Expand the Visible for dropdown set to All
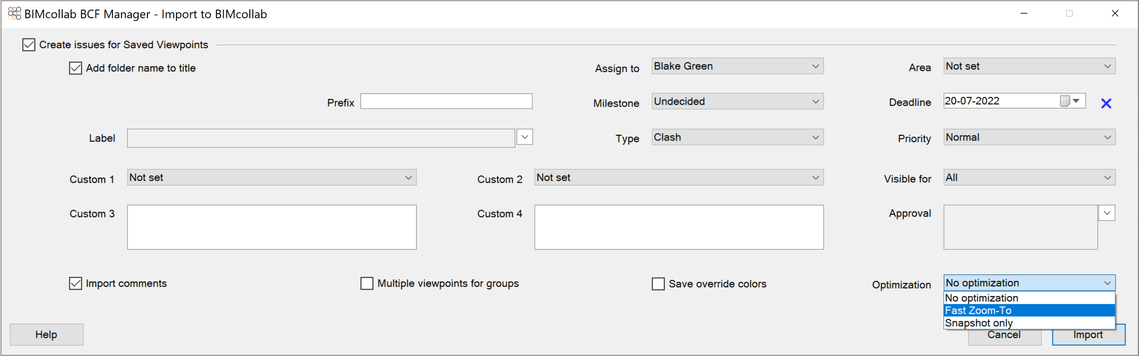The image size is (1139, 356). [1029, 178]
